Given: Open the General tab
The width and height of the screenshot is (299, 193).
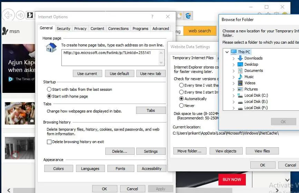Looking at the screenshot, I should [46, 28].
